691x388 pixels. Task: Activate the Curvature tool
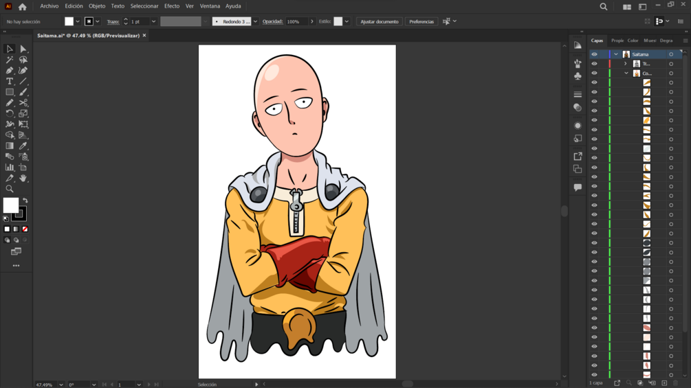[23, 70]
